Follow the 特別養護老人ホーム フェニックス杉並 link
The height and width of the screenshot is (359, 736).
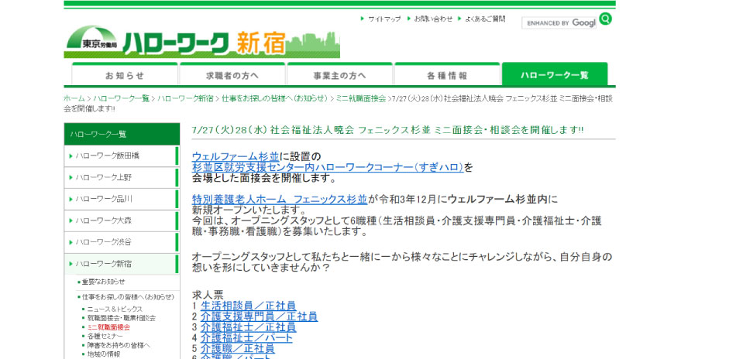coord(280,199)
